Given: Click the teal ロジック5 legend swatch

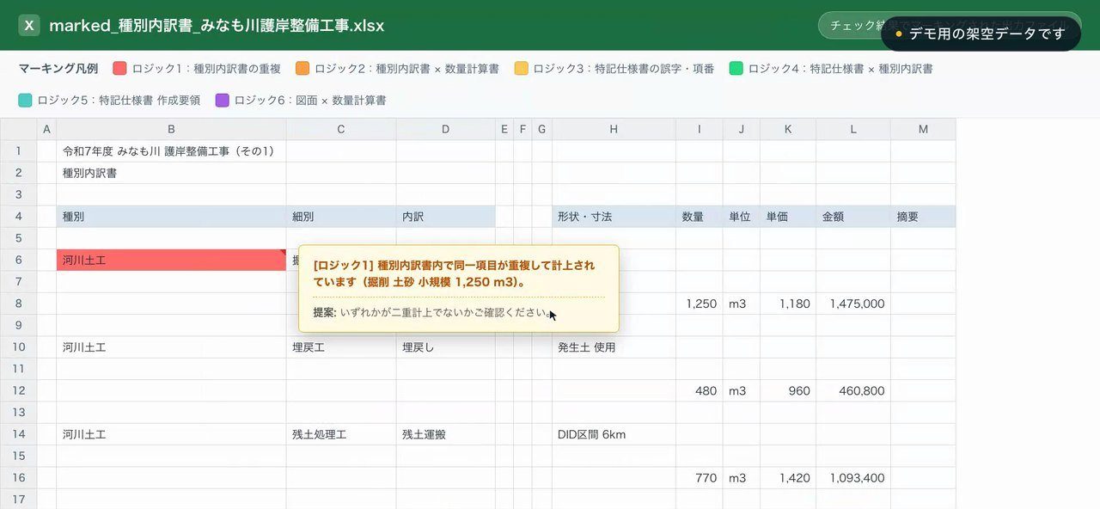Looking at the screenshot, I should (26, 101).
